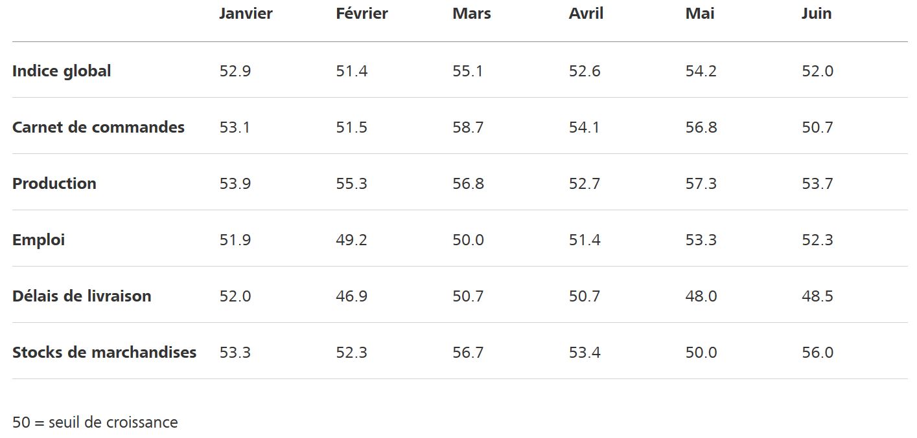Select the 46.9 Février delivery value
Viewport: 917px width, 438px height.
tap(351, 296)
